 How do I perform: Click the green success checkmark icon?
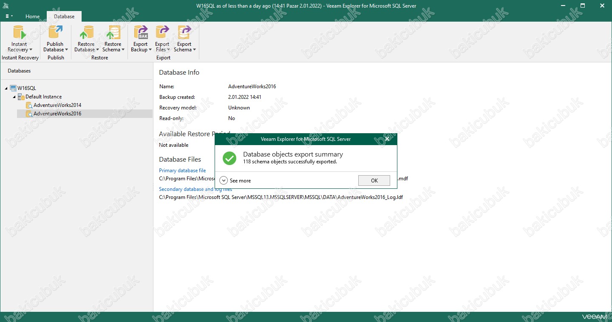229,158
